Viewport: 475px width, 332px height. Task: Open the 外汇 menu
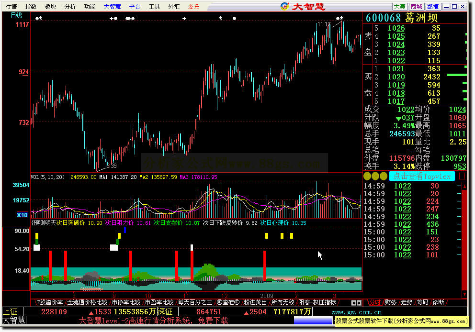[174, 6]
